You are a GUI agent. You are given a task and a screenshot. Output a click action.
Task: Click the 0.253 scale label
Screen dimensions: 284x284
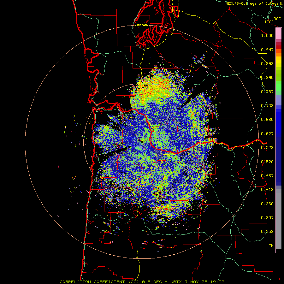(x=267, y=232)
